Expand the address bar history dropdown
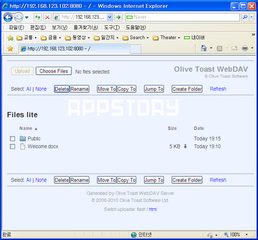Screen dimensions: 258x240 coord(109,17)
